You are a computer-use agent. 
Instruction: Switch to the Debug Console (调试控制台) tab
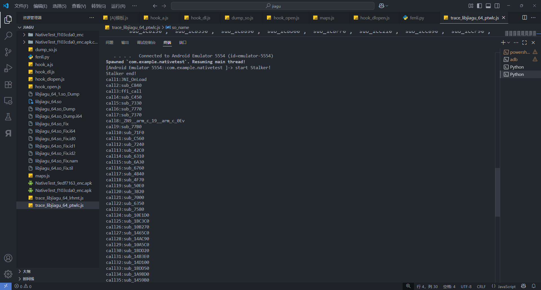(146, 42)
